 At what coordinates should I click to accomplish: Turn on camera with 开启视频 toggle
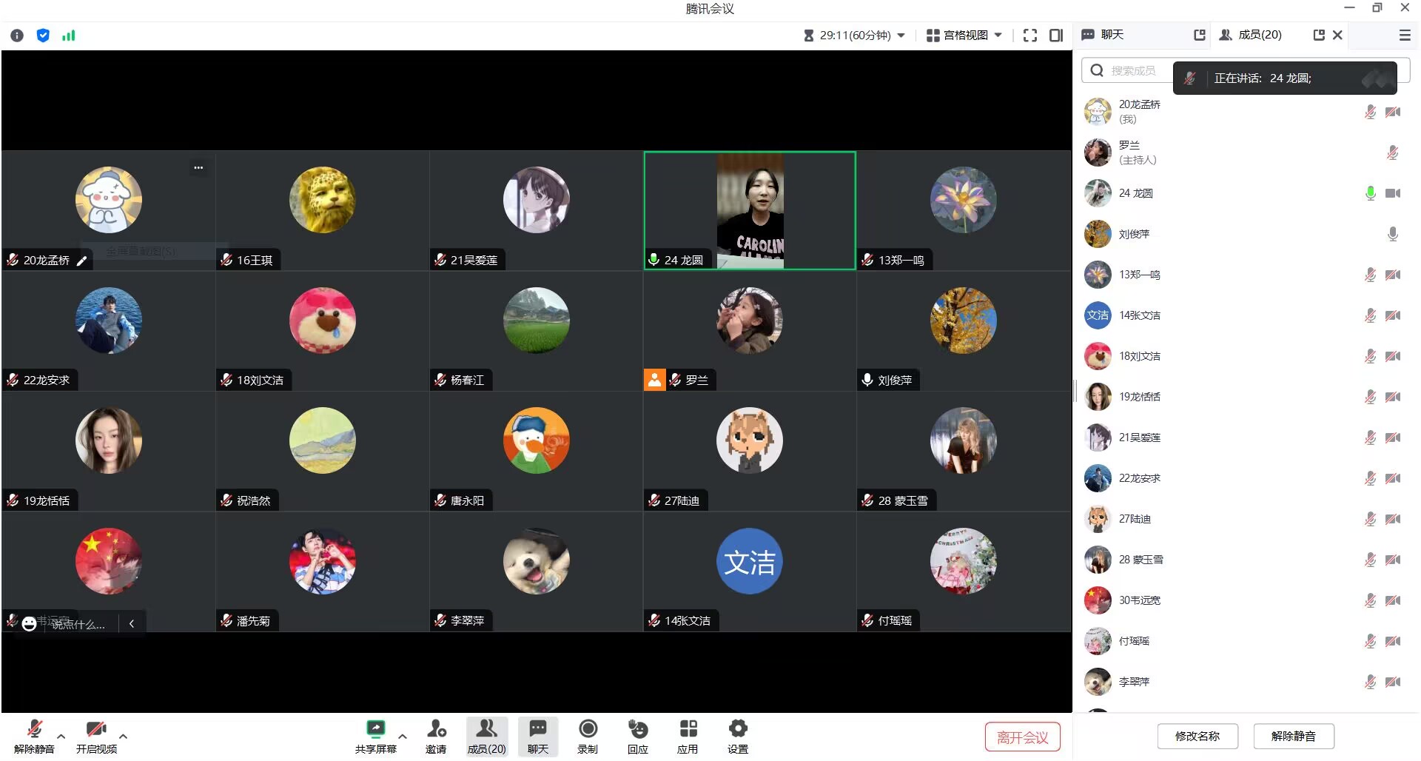[96, 730]
